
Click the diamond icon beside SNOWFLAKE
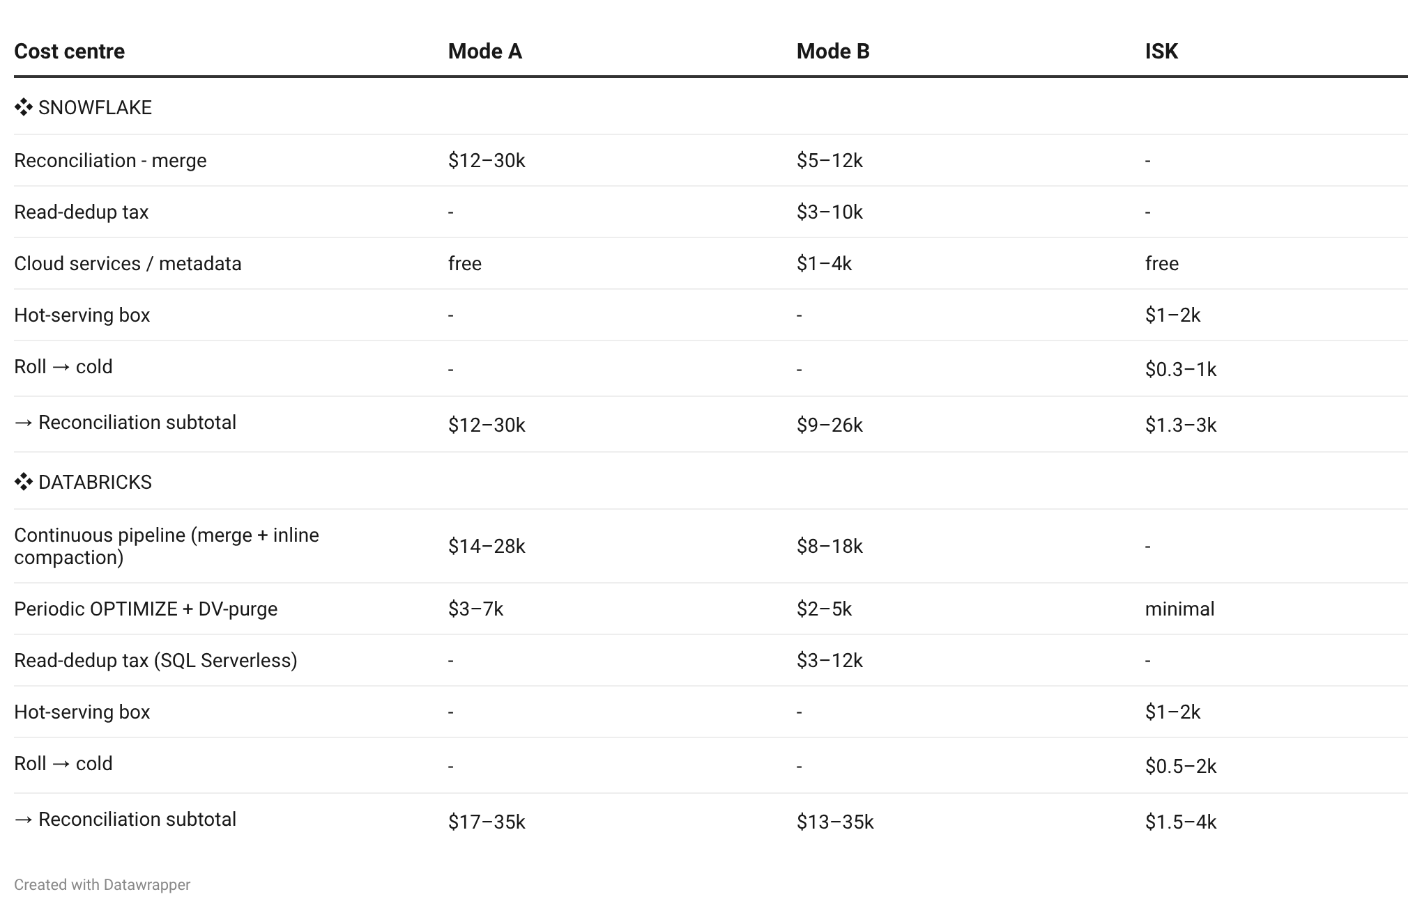pyautogui.click(x=24, y=107)
